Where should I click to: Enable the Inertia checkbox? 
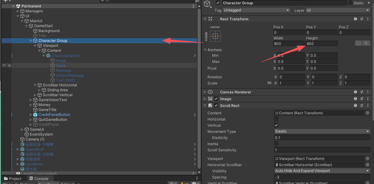(276, 144)
